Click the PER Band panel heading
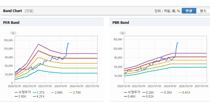This screenshot has height=102, width=210. [11, 23]
